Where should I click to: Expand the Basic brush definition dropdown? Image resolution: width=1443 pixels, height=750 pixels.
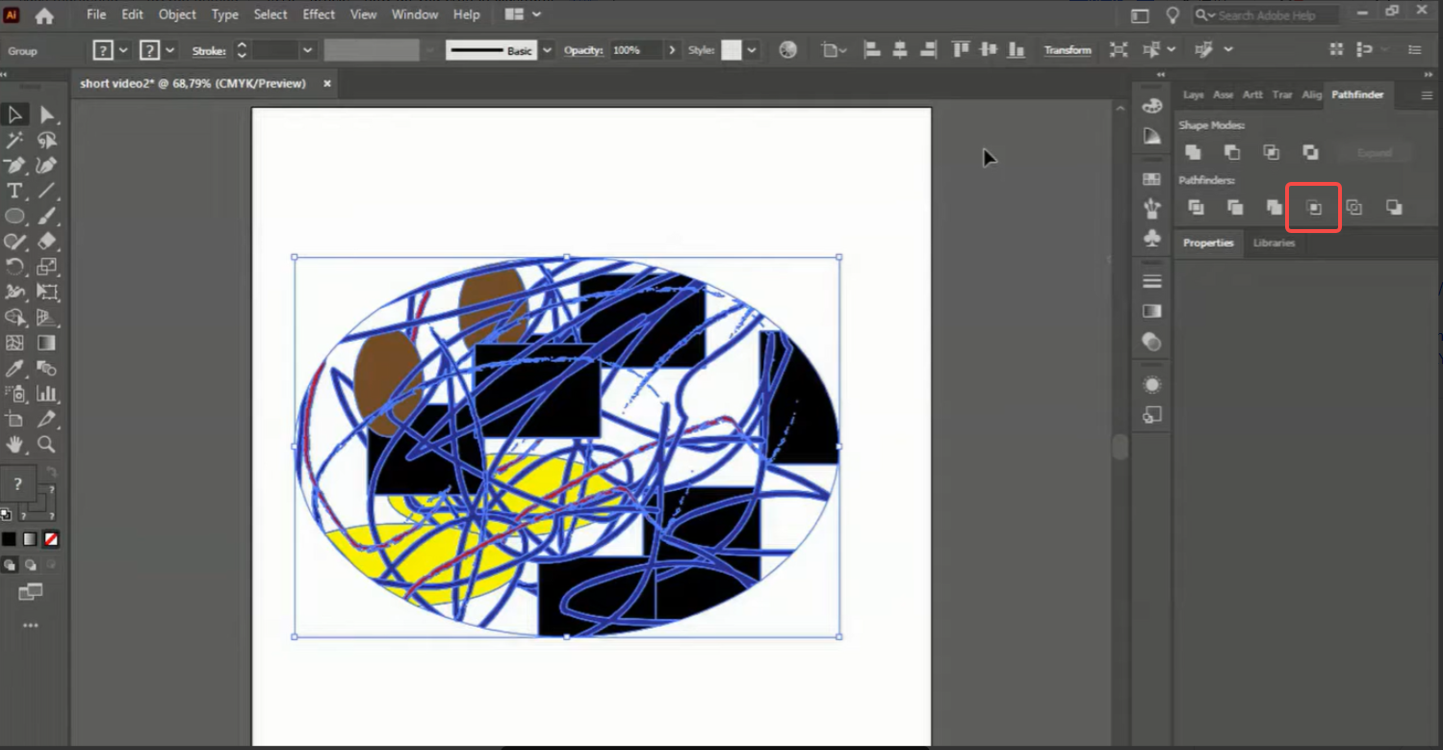tap(548, 50)
